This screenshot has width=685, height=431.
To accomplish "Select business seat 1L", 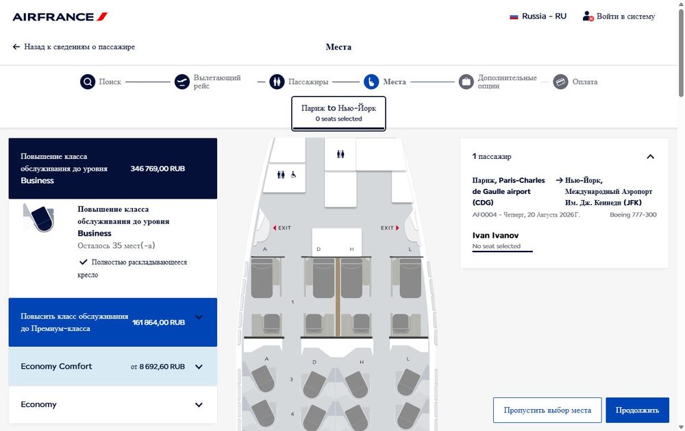I will 410,278.
